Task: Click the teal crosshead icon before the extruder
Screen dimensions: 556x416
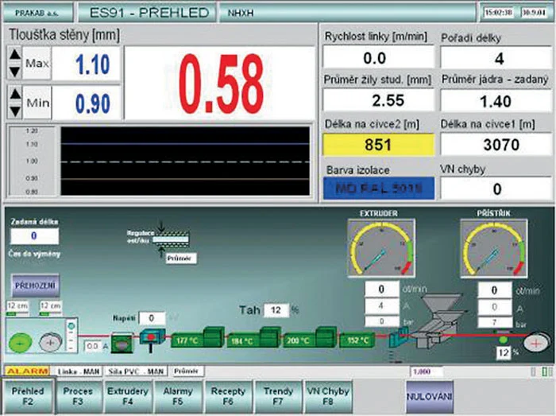Action: [x=399, y=337]
